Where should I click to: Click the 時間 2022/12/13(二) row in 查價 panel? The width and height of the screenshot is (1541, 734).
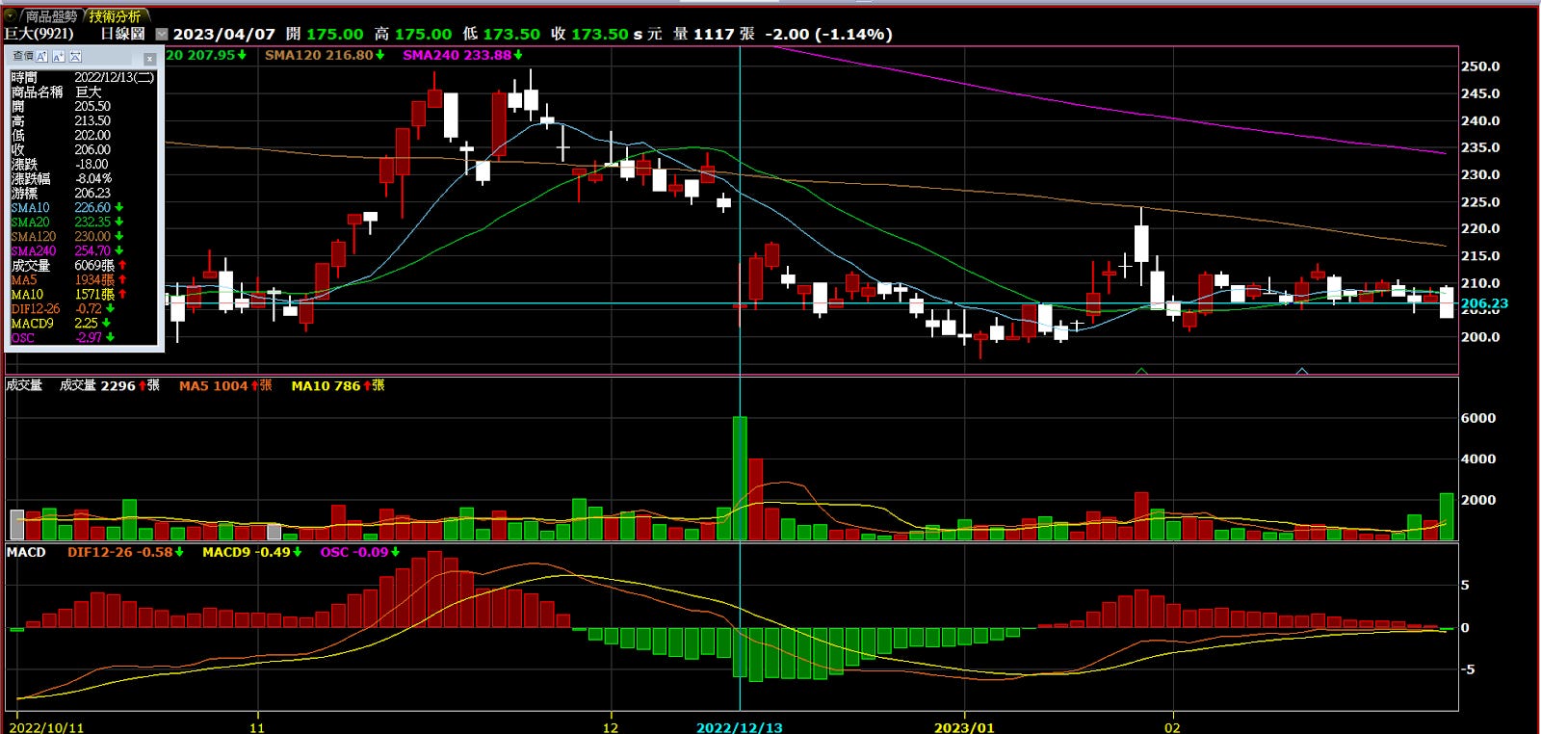[82, 77]
